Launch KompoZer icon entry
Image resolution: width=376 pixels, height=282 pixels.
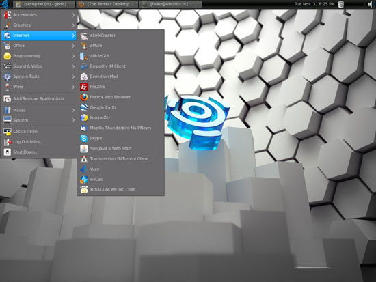[84, 117]
